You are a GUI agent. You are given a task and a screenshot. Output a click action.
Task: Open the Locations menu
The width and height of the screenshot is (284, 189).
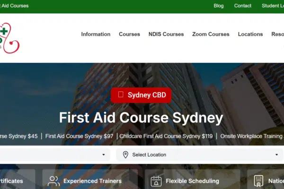(x=250, y=34)
